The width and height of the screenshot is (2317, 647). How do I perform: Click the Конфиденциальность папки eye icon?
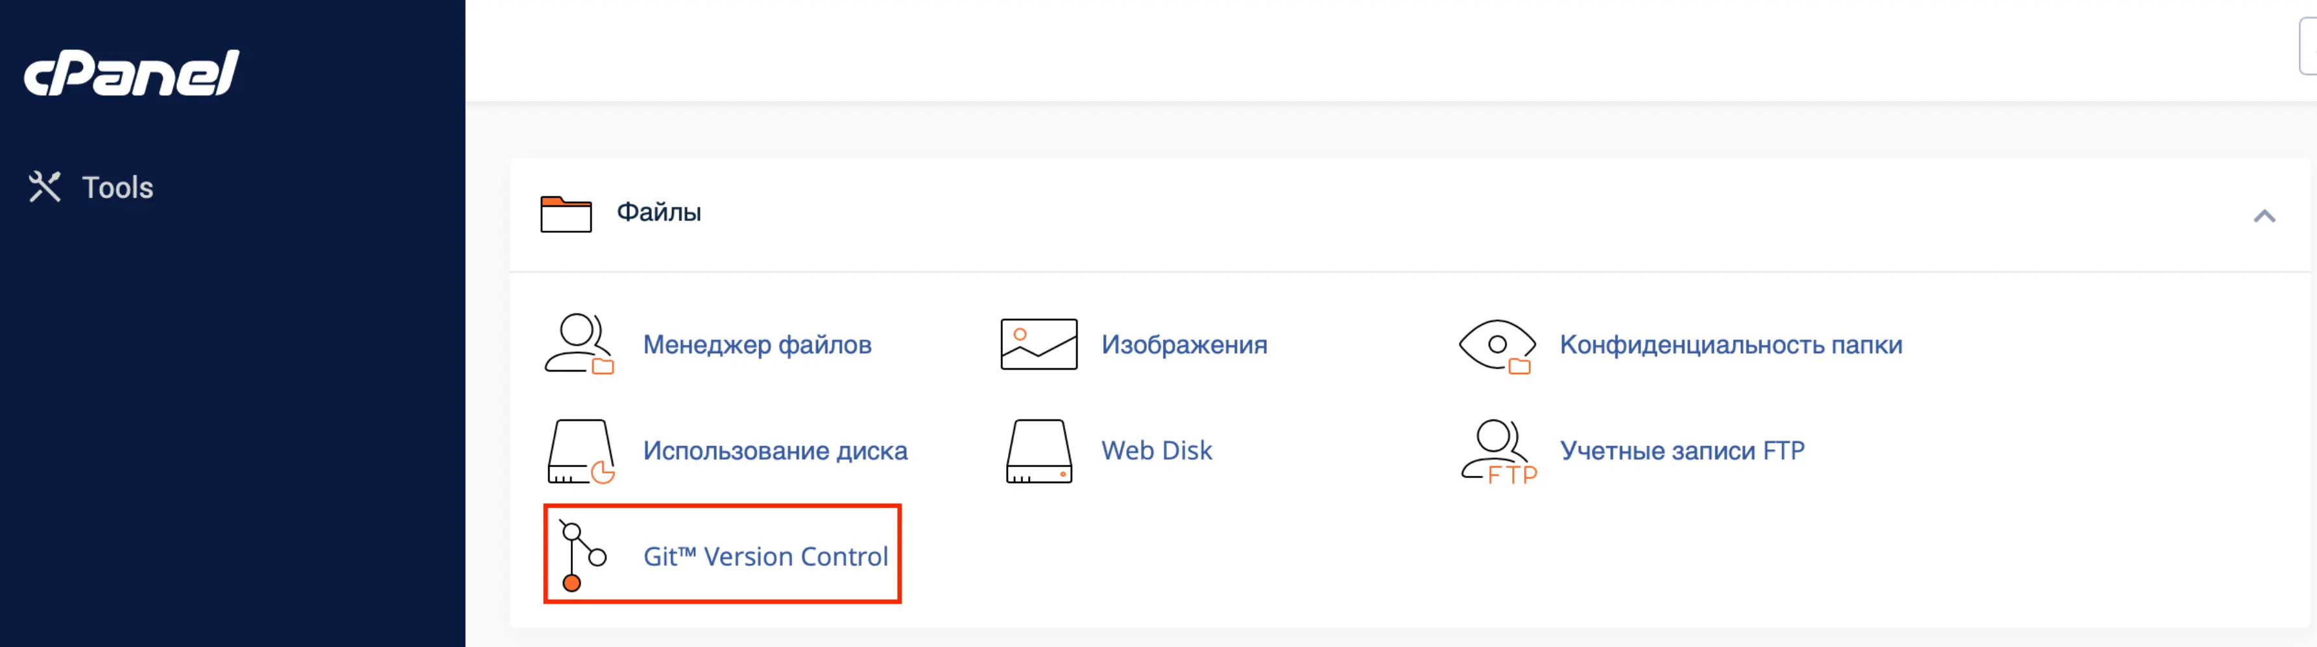point(1496,345)
